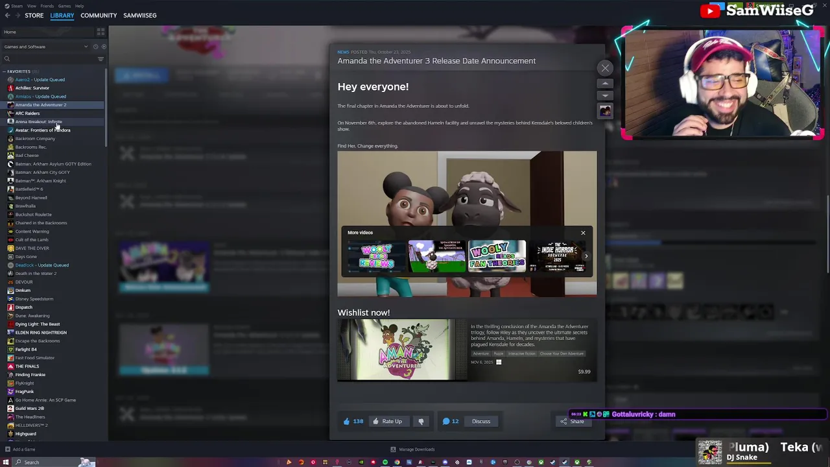Screen dimensions: 830x467
Task: Open the advanced filters icon
Action: (101, 59)
